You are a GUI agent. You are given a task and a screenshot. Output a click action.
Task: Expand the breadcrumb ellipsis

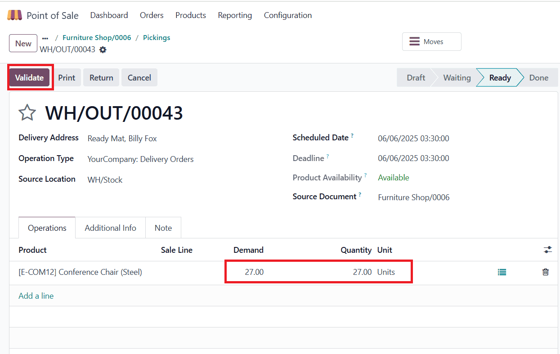[x=45, y=38]
